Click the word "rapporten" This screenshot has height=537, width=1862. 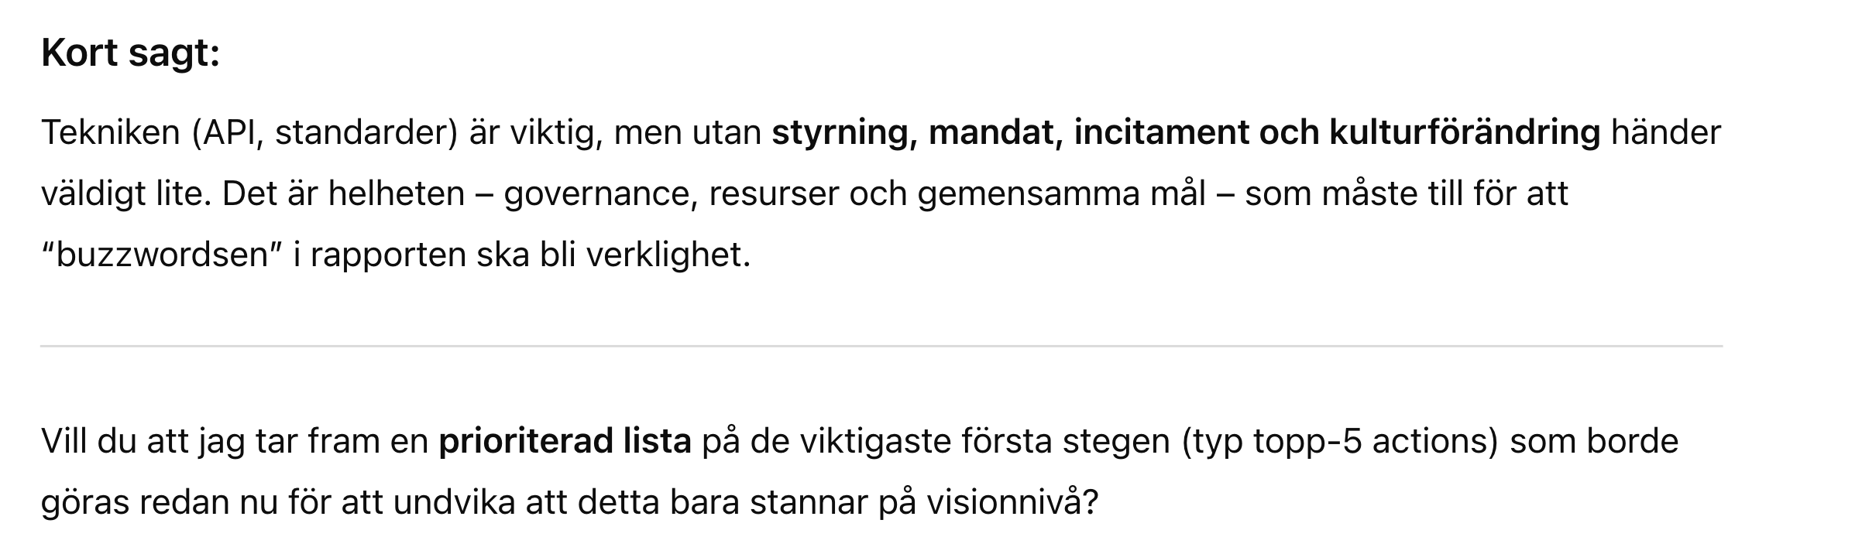pos(388,255)
